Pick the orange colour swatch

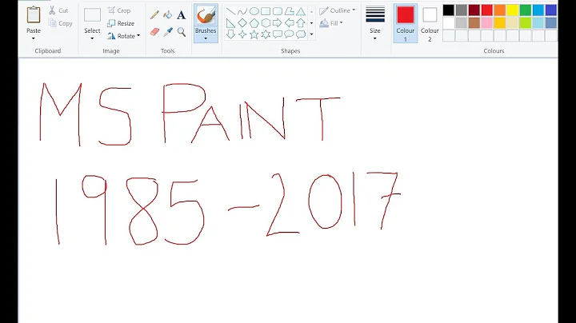[499, 10]
